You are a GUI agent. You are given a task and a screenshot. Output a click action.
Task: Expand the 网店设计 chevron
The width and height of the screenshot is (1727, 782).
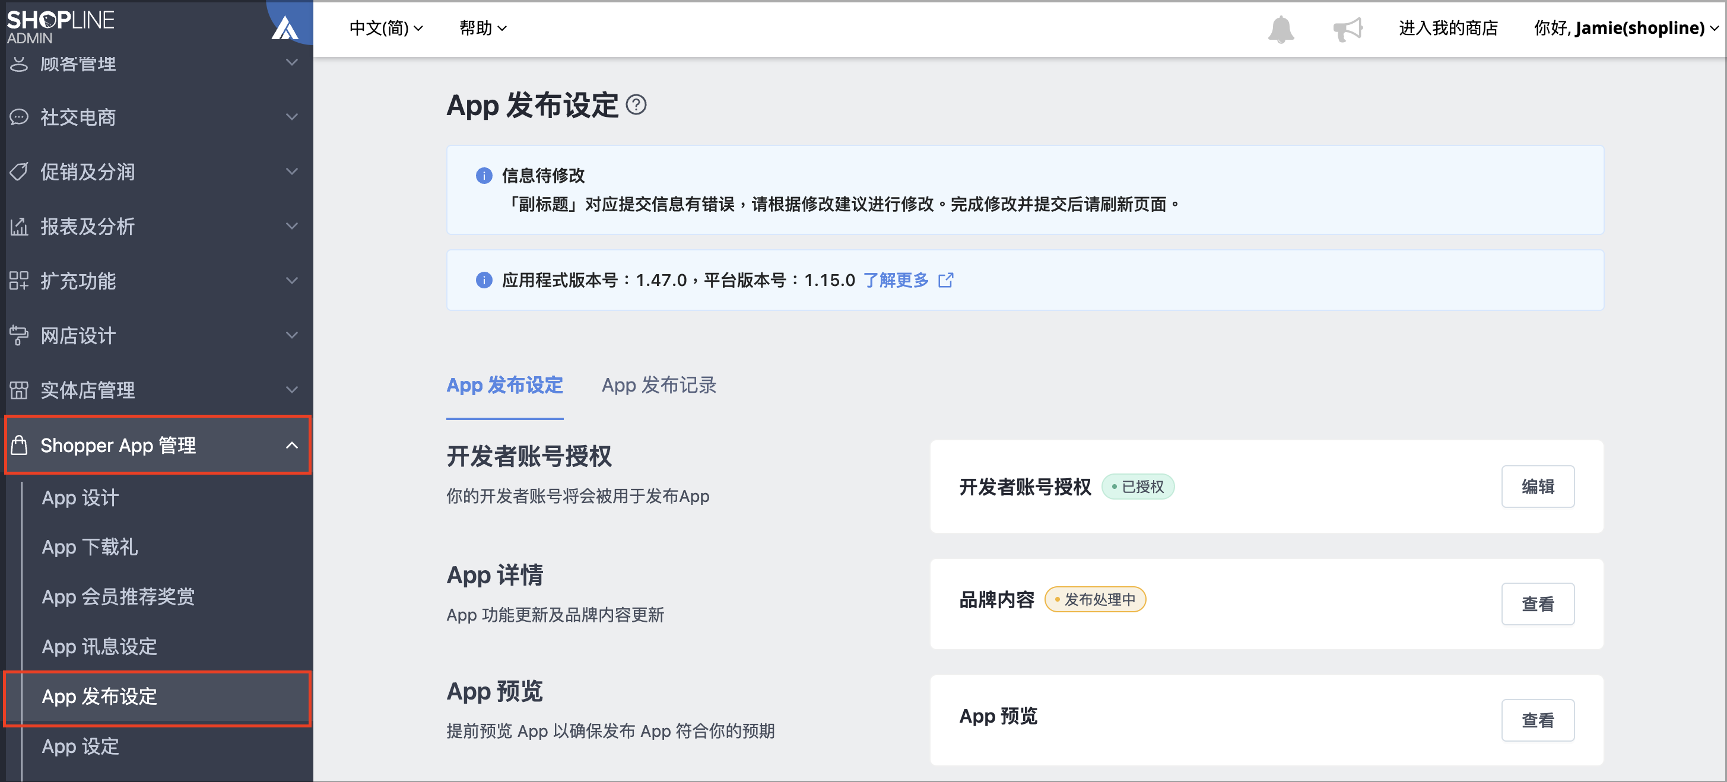291,335
